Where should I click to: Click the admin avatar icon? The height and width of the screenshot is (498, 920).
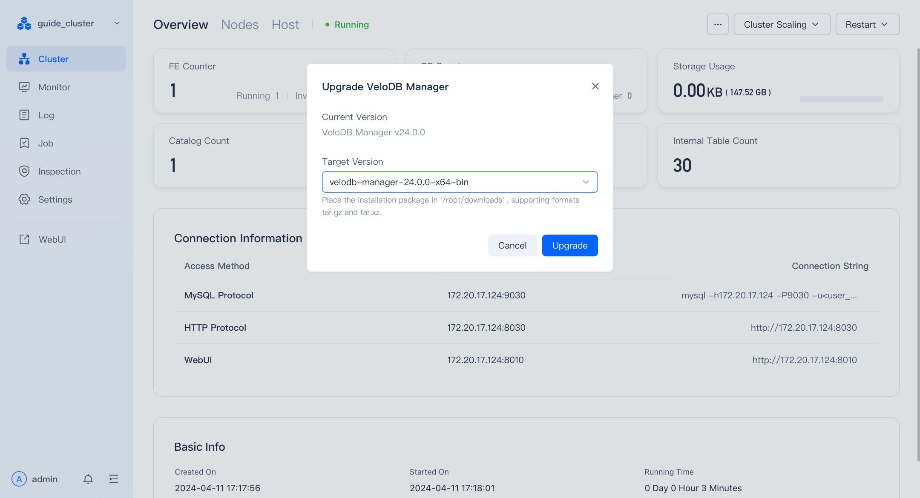[x=19, y=479]
